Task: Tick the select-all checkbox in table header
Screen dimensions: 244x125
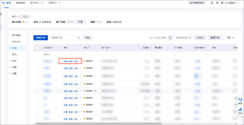Action: [x=37, y=48]
